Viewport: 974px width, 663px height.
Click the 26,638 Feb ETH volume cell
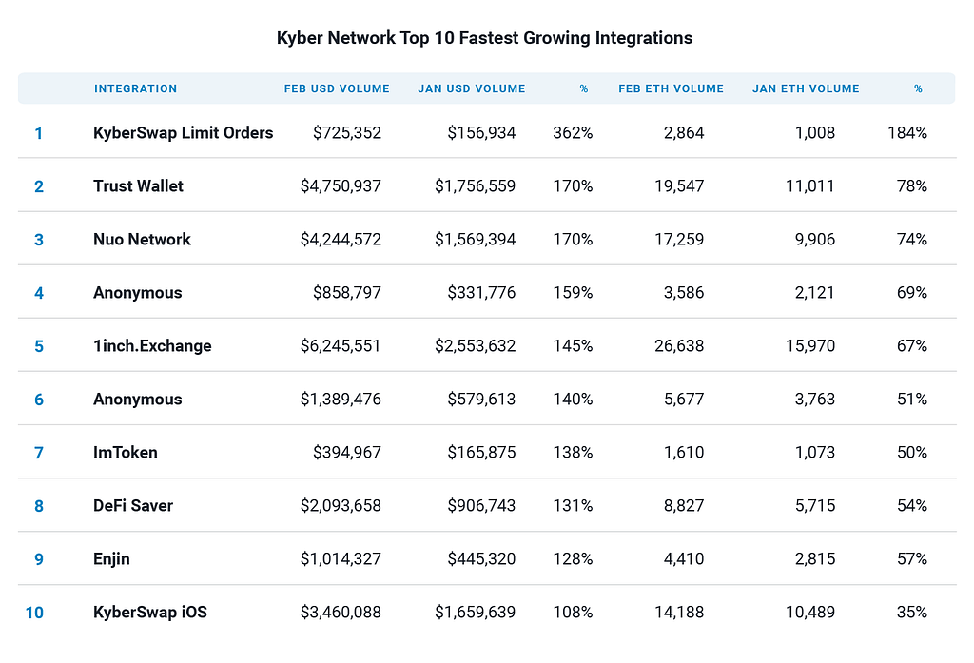click(x=679, y=346)
